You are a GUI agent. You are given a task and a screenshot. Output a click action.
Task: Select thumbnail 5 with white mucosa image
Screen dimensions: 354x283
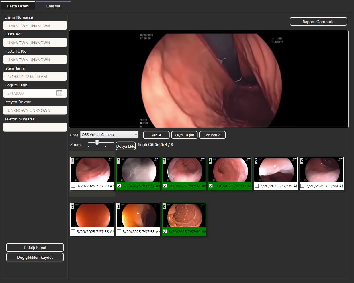click(x=276, y=170)
